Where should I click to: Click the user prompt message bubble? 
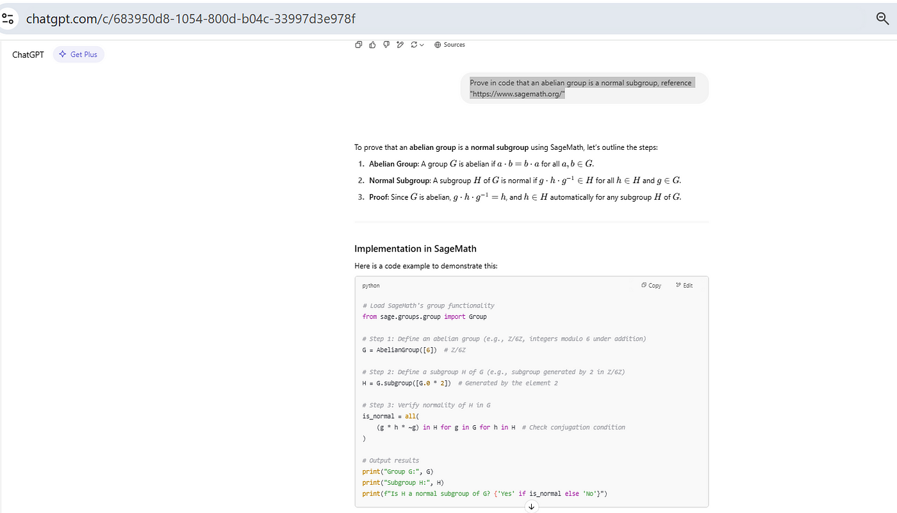[584, 88]
